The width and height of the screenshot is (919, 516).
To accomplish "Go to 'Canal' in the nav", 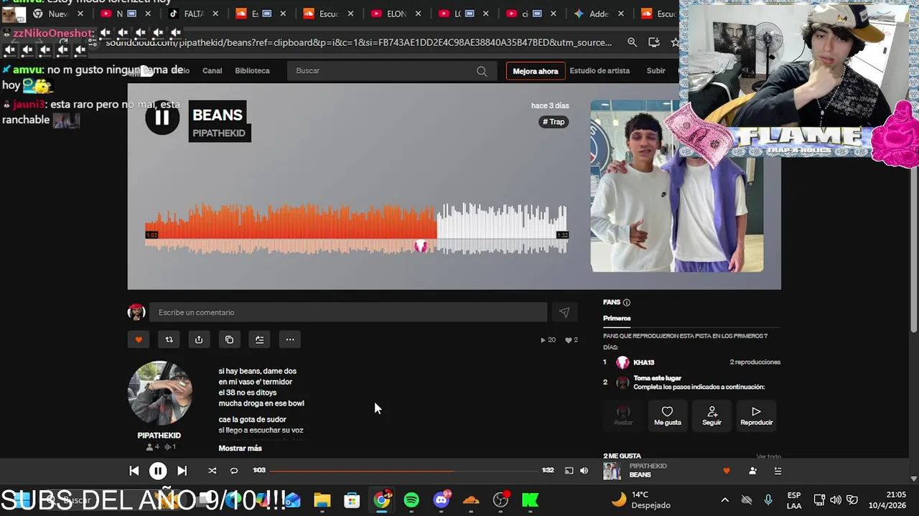I will (x=212, y=71).
